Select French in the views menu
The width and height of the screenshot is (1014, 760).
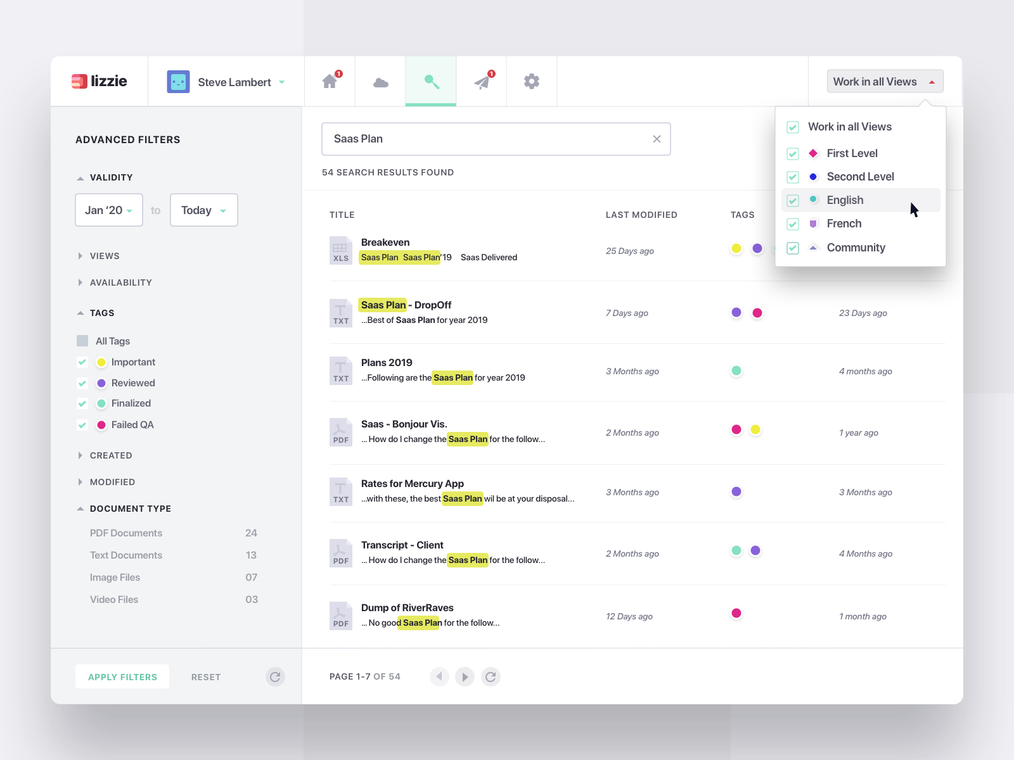[844, 224]
